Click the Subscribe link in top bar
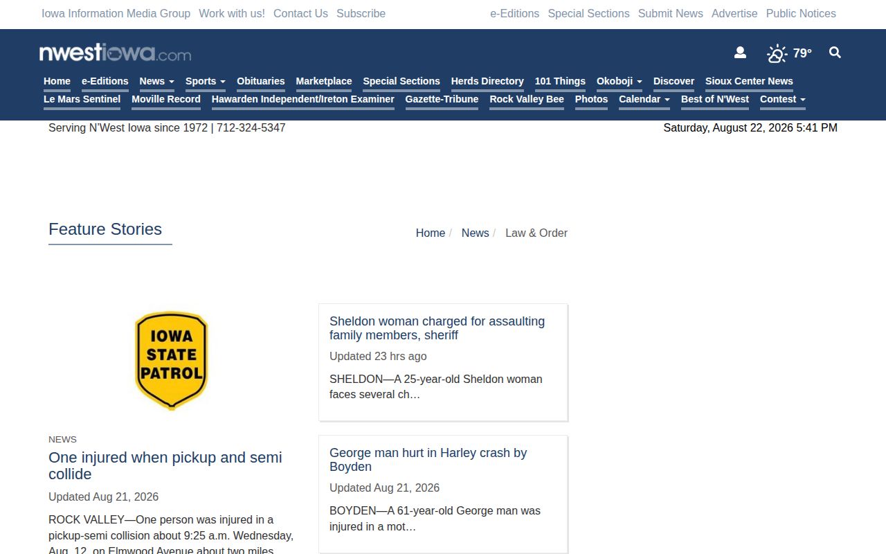This screenshot has height=554, width=886. point(361,13)
